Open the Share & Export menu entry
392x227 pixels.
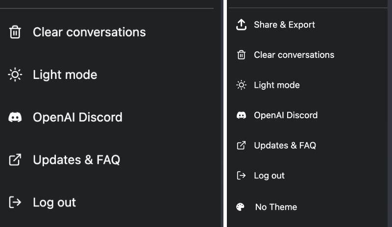(284, 25)
